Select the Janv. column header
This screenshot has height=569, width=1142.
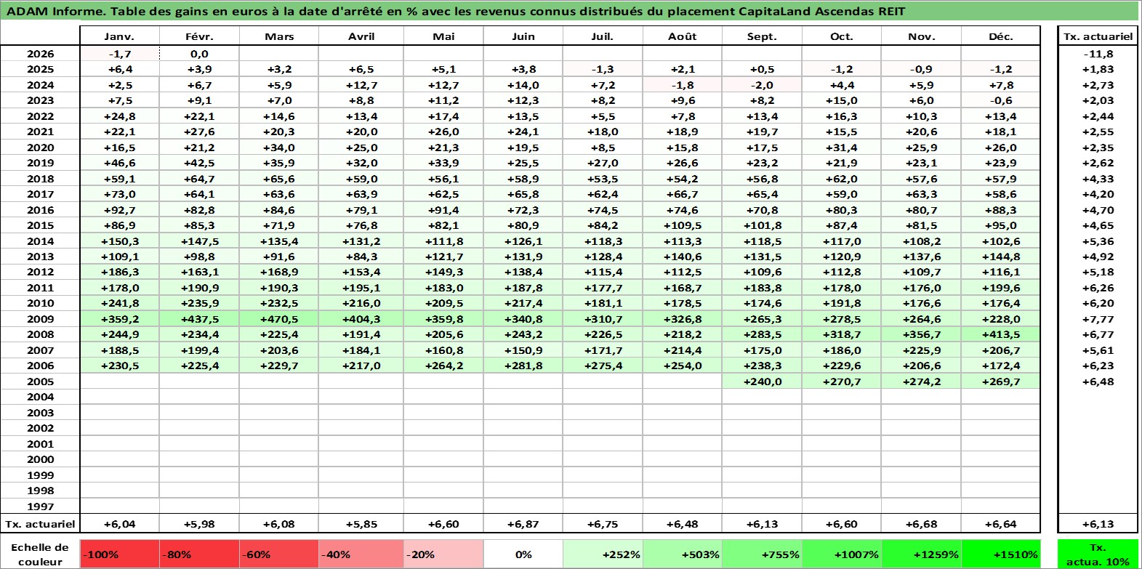point(119,36)
